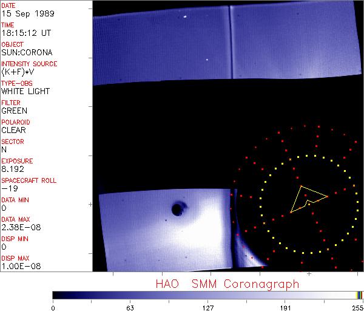Click the CLEAR polaroid value
Image resolution: width=364 pixels, height=311 pixels.
(14, 130)
